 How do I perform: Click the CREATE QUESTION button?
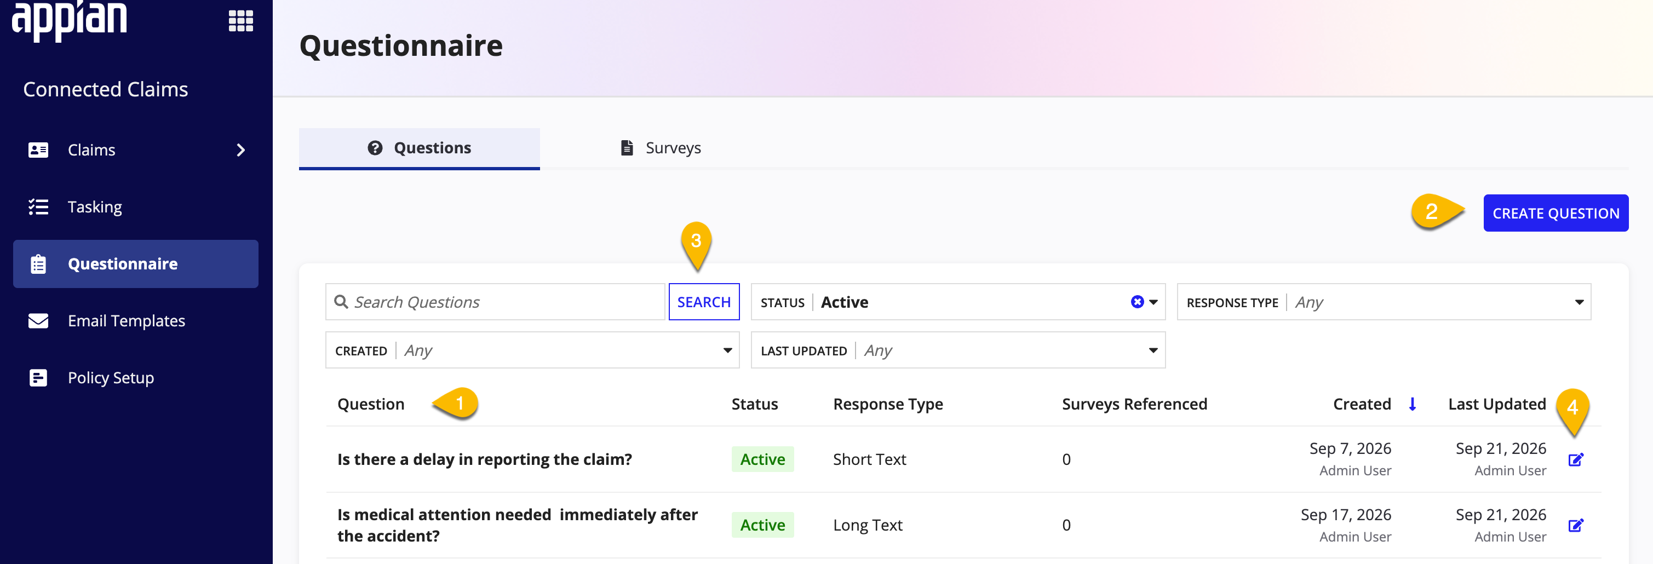point(1556,213)
